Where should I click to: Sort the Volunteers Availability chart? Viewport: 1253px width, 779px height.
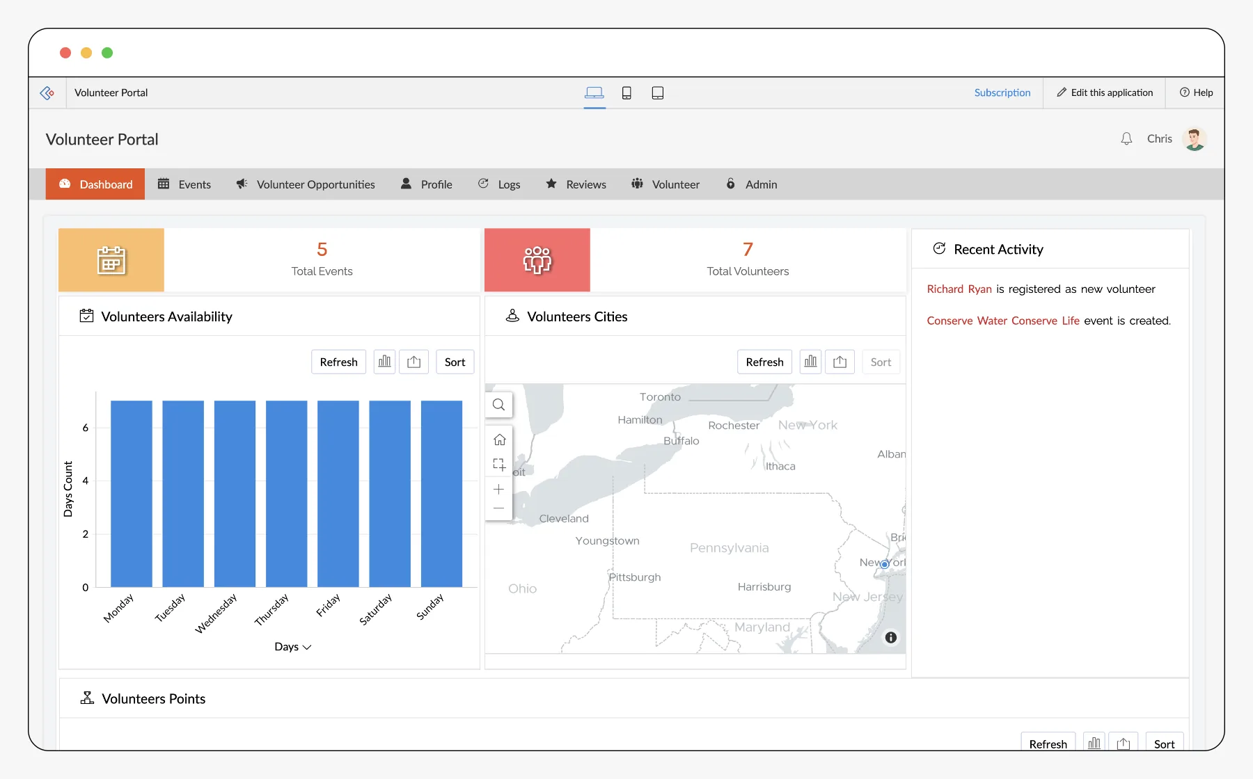coord(455,362)
